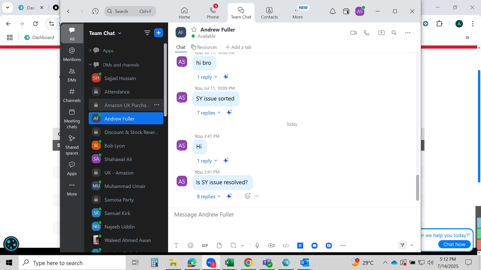This screenshot has height=270, width=481.
Task: Open the calendar icon in top bar
Action: pos(346,11)
